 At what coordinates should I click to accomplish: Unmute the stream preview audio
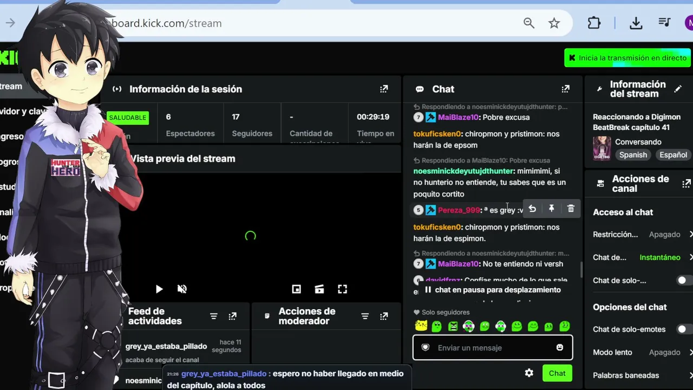click(x=182, y=289)
